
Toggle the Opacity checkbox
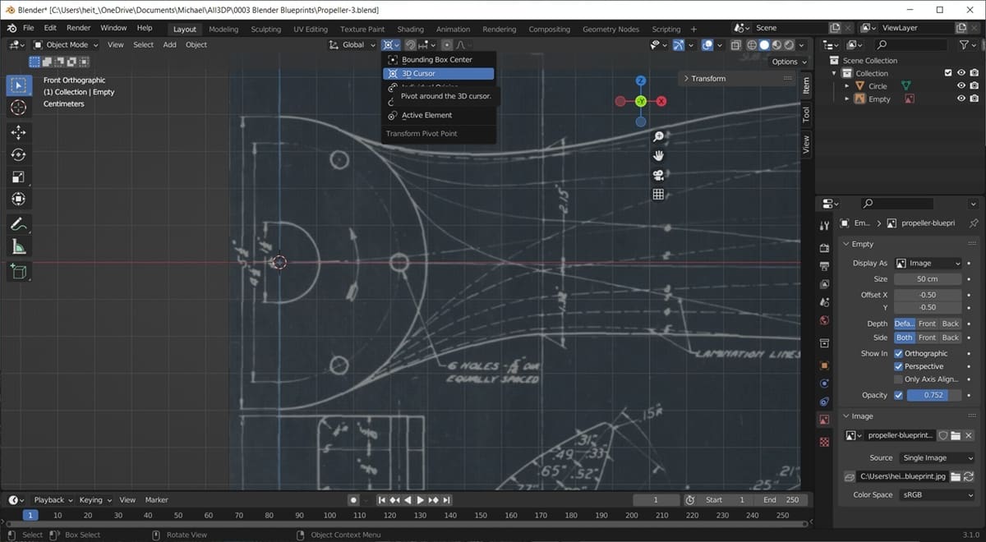[898, 395]
